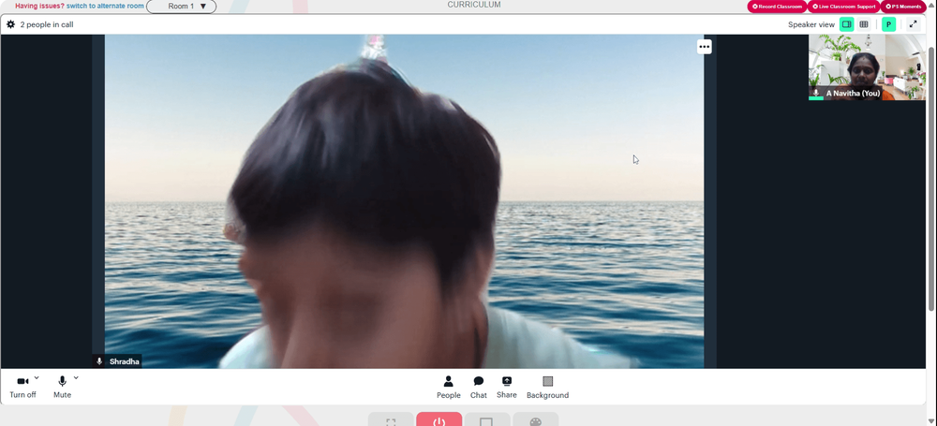The width and height of the screenshot is (937, 426).
Task: Click Shradha's microphone status icon
Action: click(99, 361)
